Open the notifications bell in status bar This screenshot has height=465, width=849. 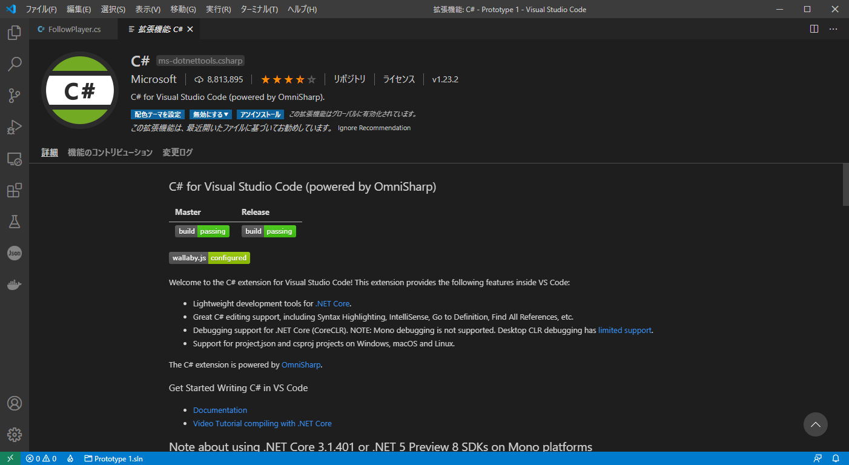point(836,458)
